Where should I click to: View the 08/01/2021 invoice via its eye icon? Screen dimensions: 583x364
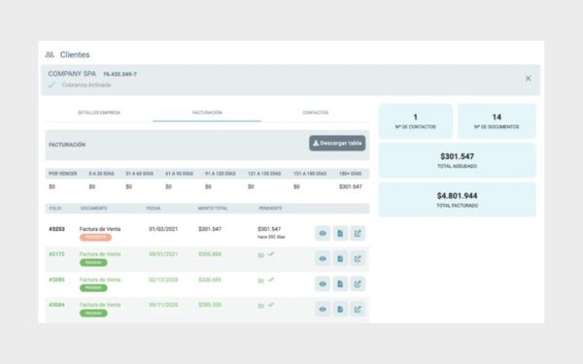click(323, 258)
